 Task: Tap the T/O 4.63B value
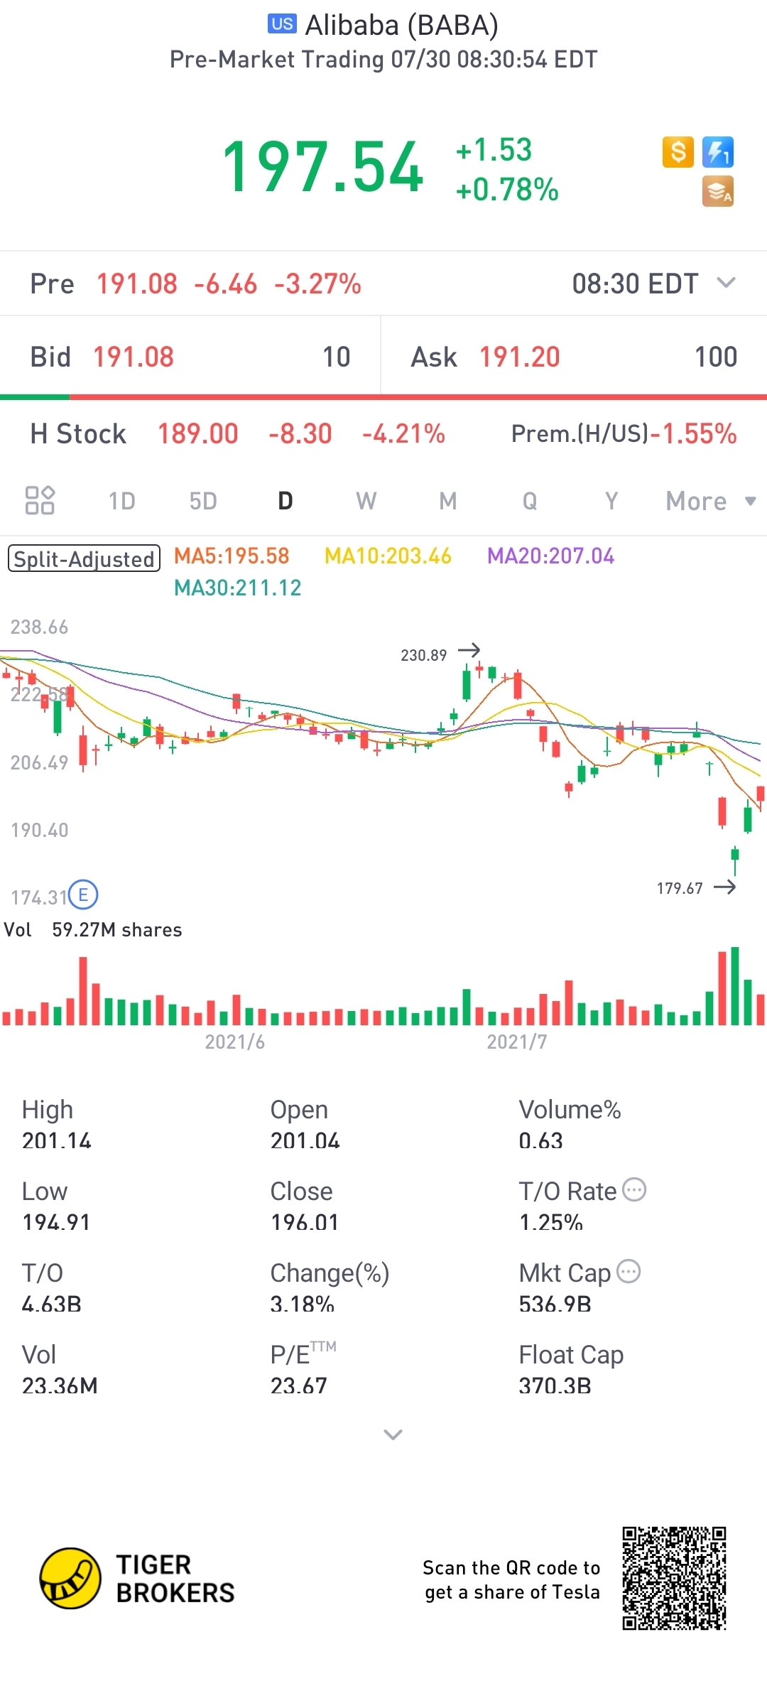click(52, 1304)
